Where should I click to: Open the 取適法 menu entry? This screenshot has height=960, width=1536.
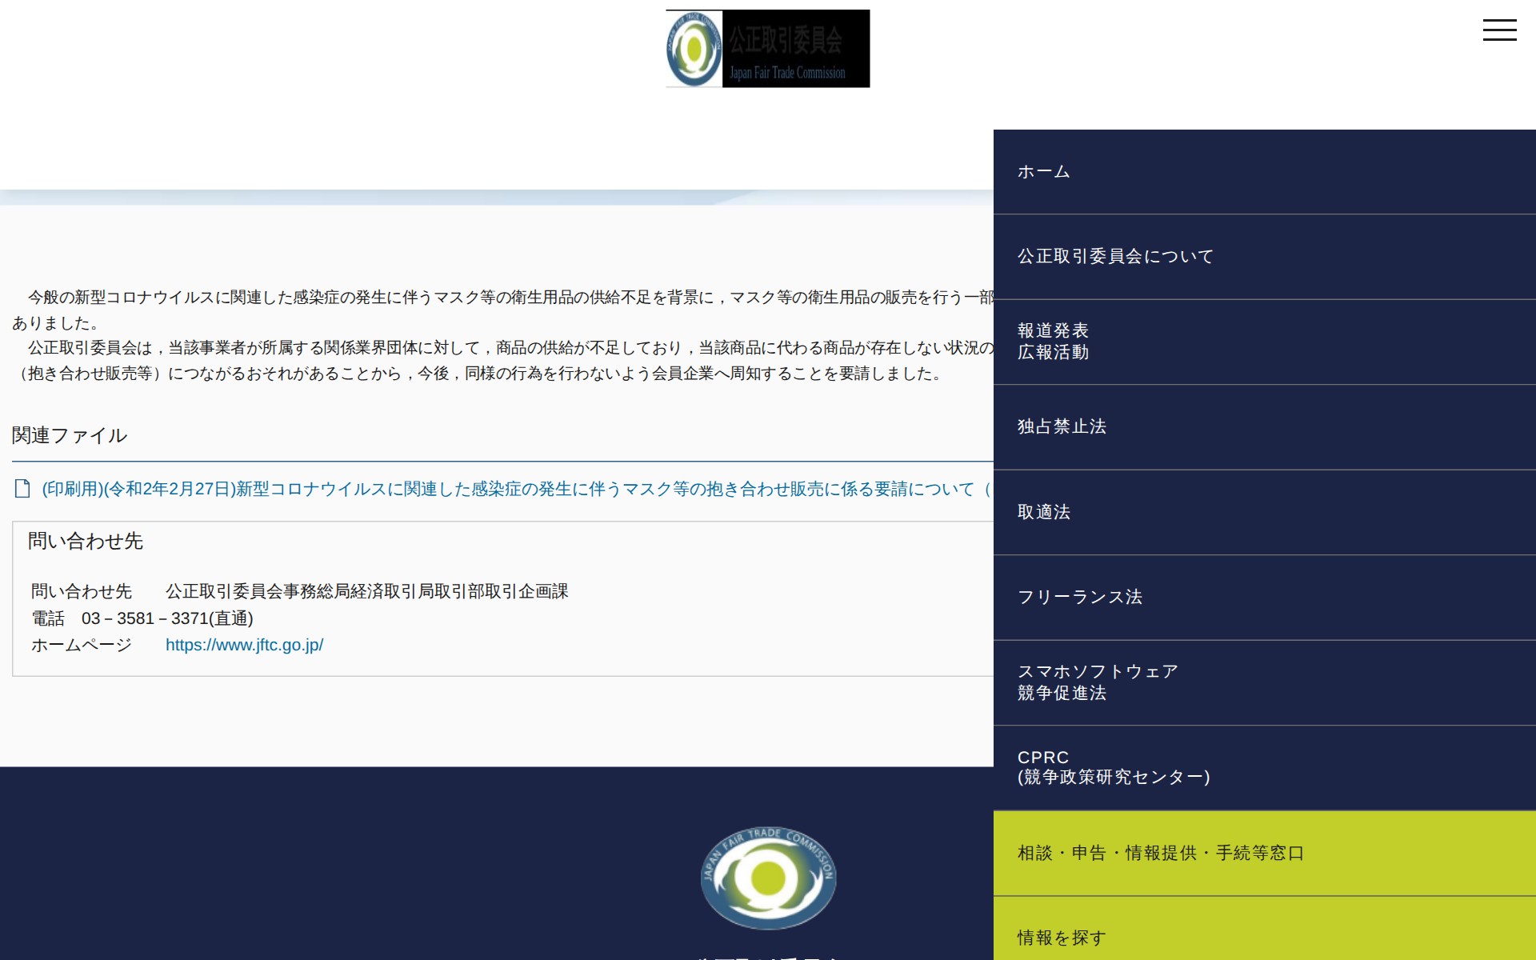(x=1043, y=512)
